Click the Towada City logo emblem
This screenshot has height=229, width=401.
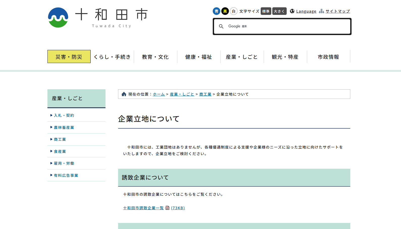58,17
